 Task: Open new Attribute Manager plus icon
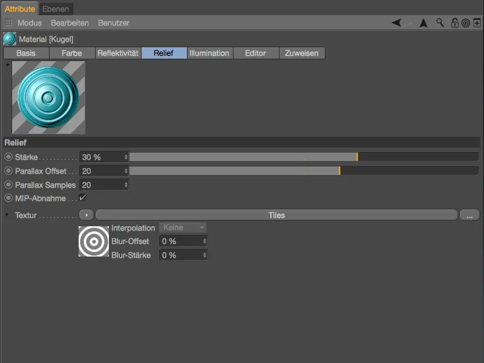pyautogui.click(x=477, y=23)
